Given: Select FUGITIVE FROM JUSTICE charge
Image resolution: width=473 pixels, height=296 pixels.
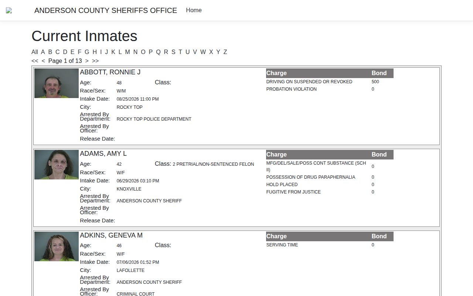Looking at the screenshot, I should [x=293, y=192].
